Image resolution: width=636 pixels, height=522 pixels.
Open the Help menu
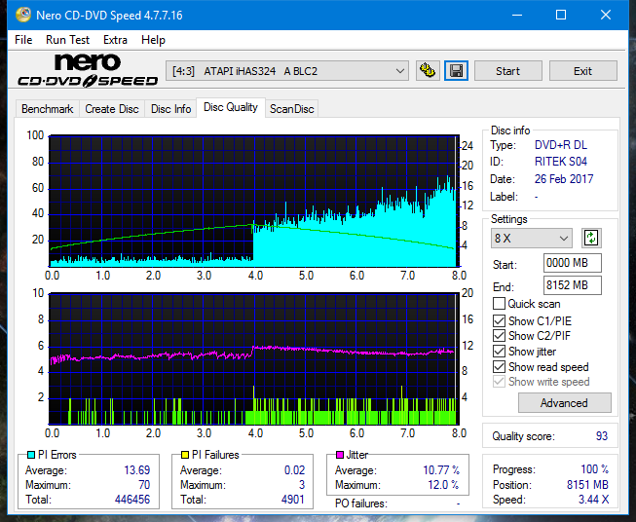(153, 40)
